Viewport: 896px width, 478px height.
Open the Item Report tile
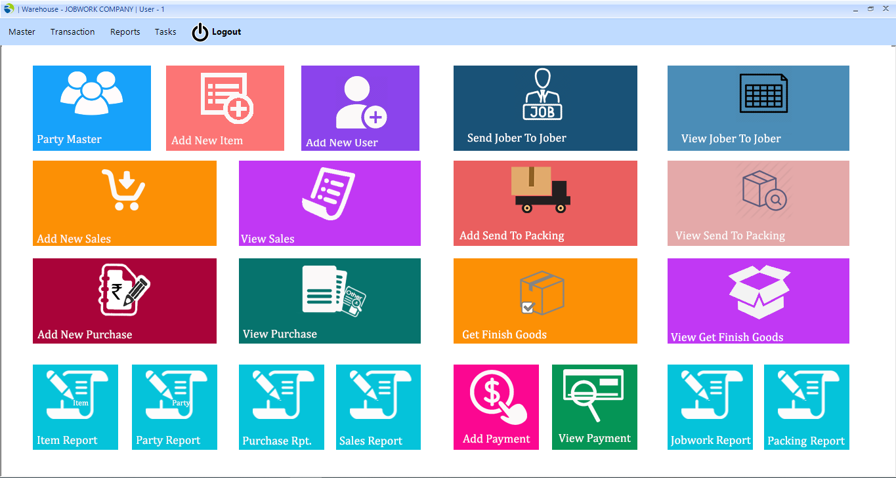75,407
